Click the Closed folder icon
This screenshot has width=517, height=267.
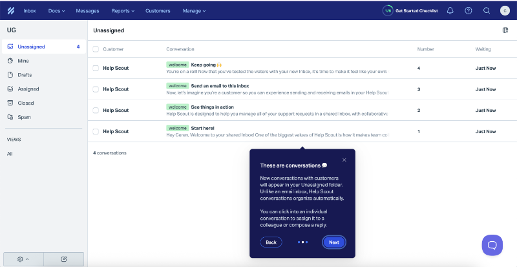tap(10, 103)
